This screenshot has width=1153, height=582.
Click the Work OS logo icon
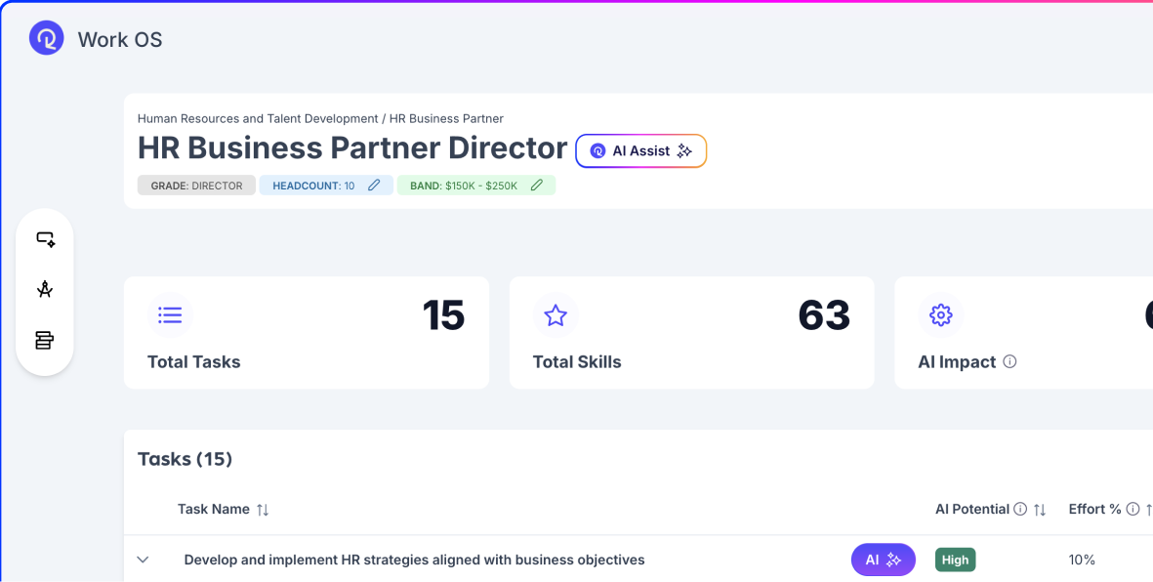[x=46, y=39]
